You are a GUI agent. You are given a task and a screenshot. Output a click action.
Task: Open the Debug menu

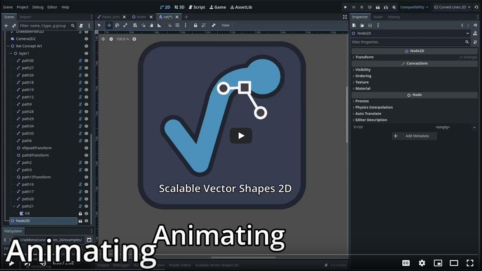pyautogui.click(x=38, y=7)
